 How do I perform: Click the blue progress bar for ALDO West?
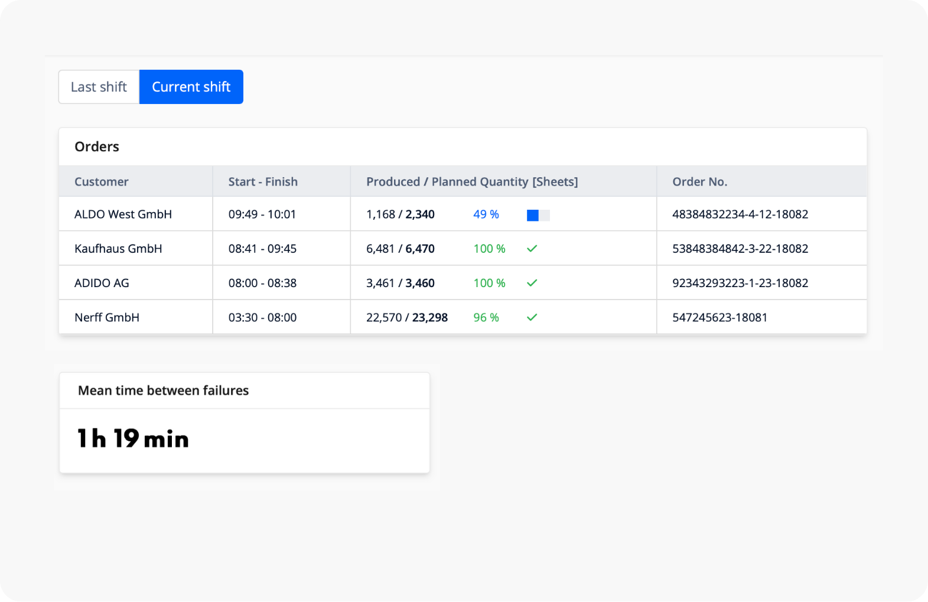pos(538,215)
